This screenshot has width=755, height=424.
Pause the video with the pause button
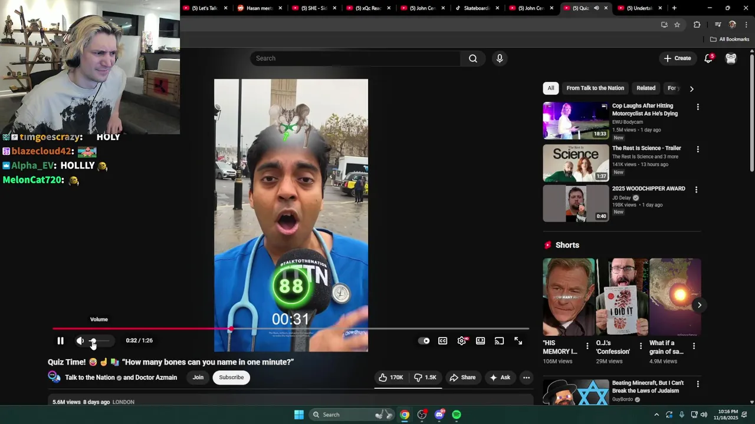60,341
